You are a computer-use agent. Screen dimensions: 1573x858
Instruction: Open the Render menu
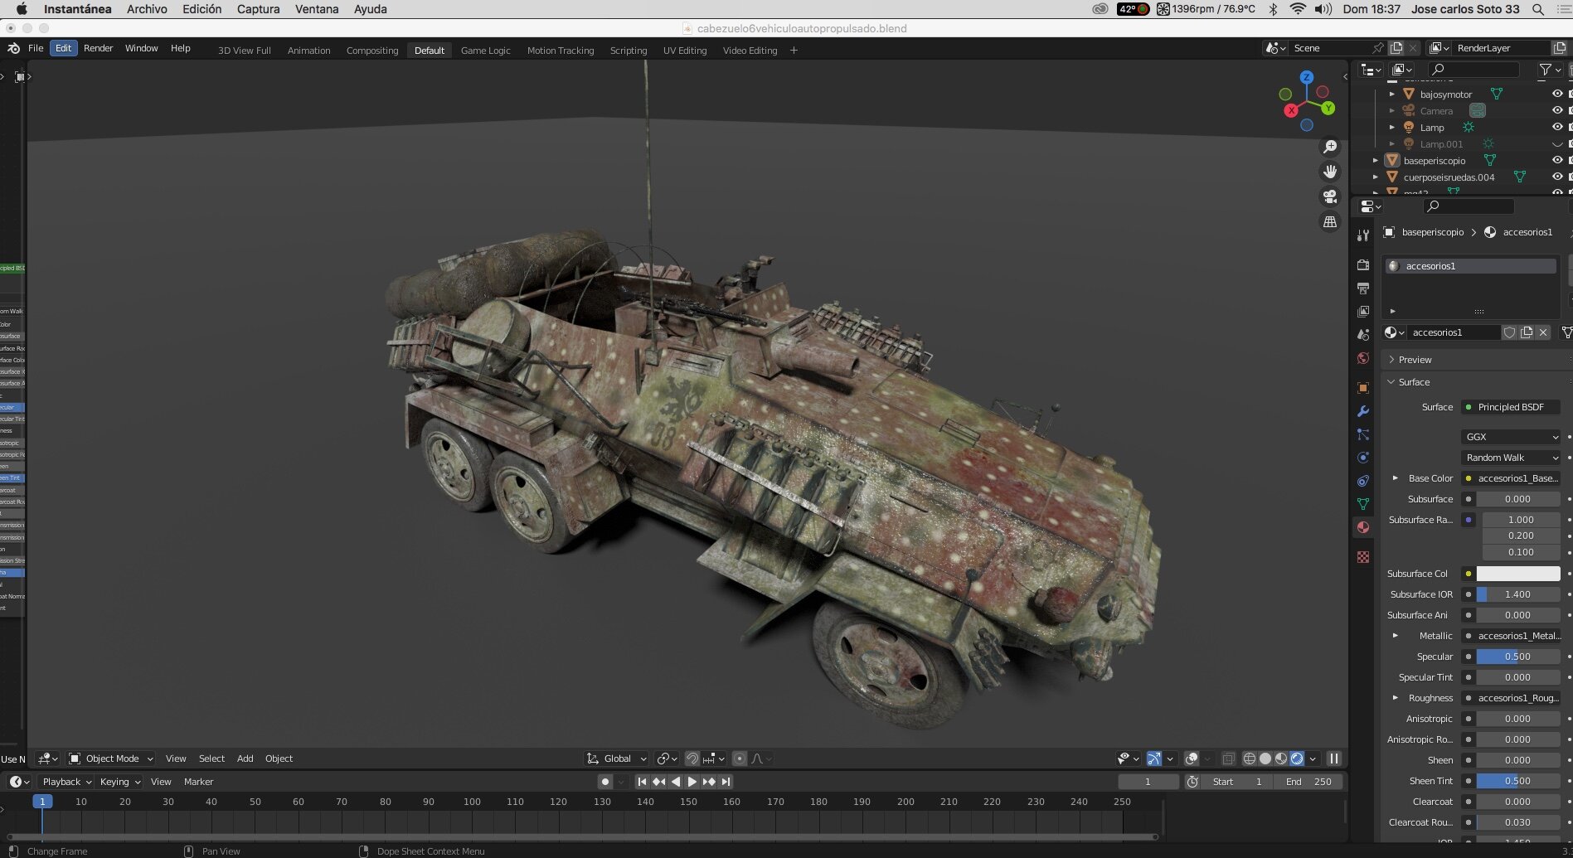(98, 48)
